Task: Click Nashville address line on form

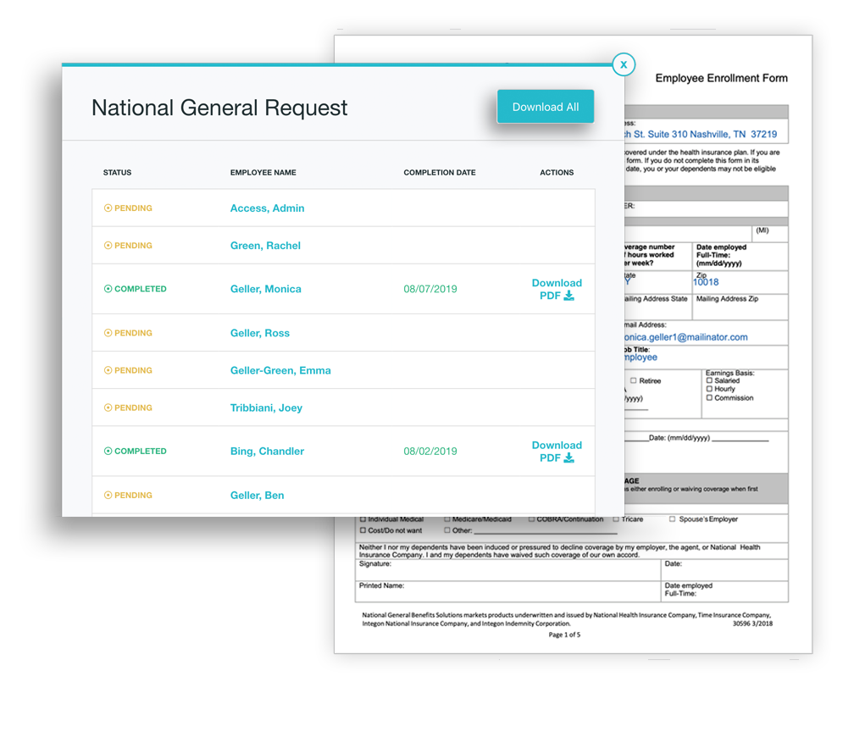Action: coord(701,134)
